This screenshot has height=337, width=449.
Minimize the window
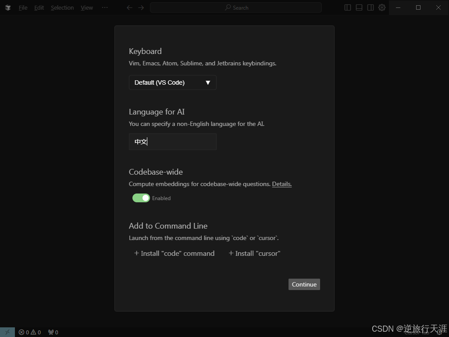pyautogui.click(x=398, y=7)
